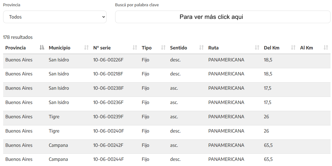Click the Campana cell in row 10-06-00242F
The width and height of the screenshot is (332, 166).
pos(58,145)
